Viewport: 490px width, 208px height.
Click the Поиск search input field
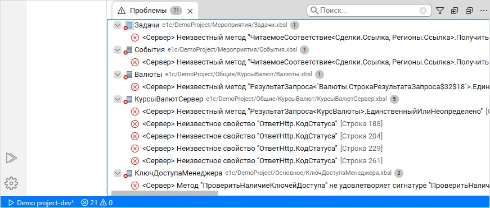(368, 11)
